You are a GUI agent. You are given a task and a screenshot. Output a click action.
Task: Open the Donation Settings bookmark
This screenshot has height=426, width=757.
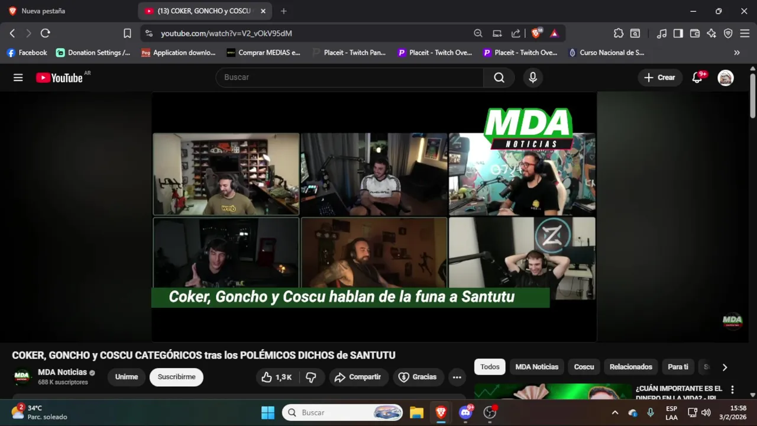93,53
